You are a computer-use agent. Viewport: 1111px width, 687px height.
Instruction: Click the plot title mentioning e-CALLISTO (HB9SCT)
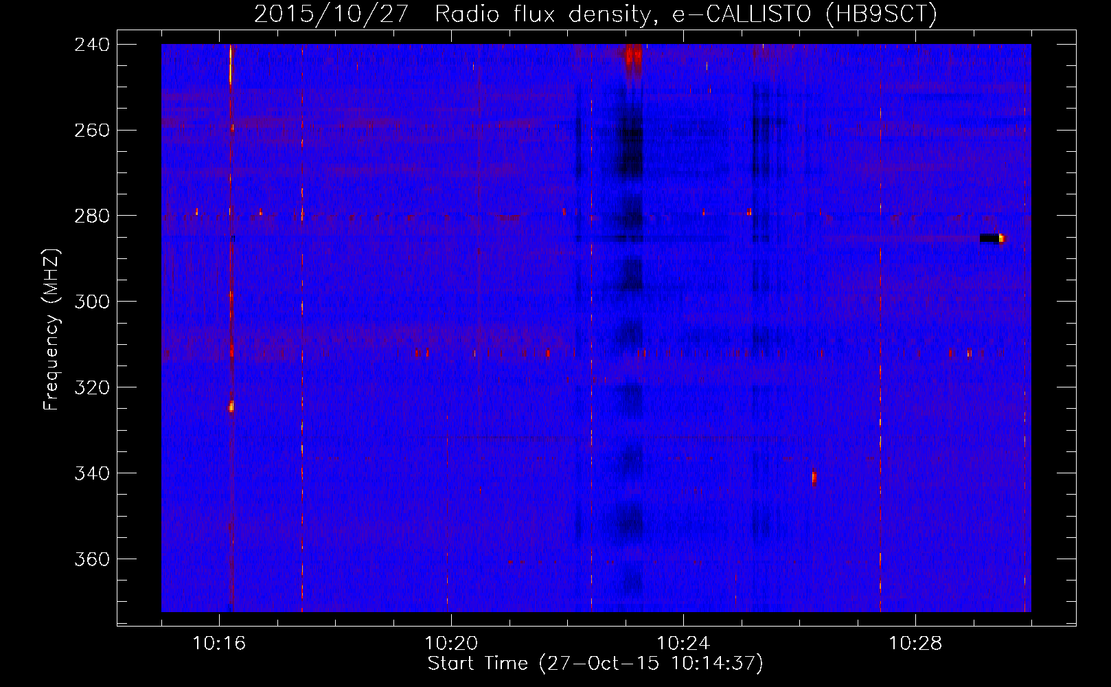point(595,14)
